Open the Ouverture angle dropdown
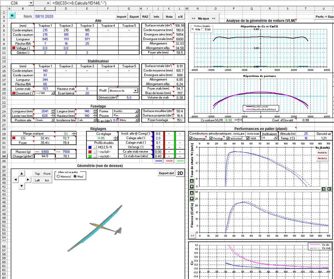334x279 pixels. click(53, 93)
